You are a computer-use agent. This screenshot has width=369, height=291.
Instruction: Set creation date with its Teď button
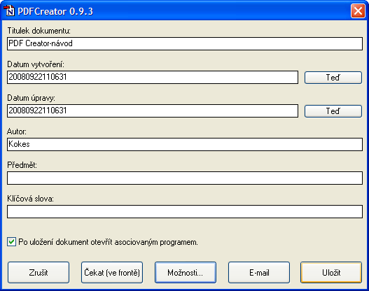[x=333, y=78]
